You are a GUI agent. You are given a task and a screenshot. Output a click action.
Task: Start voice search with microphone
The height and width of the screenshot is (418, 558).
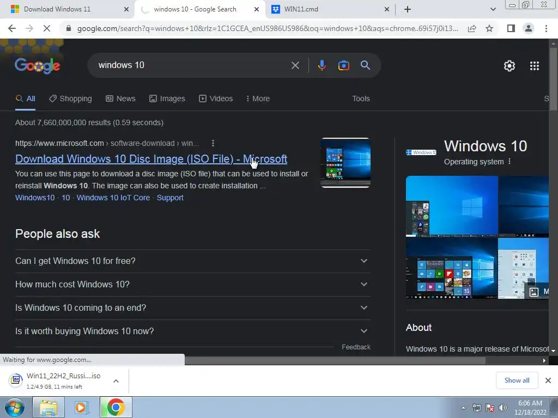coord(322,65)
